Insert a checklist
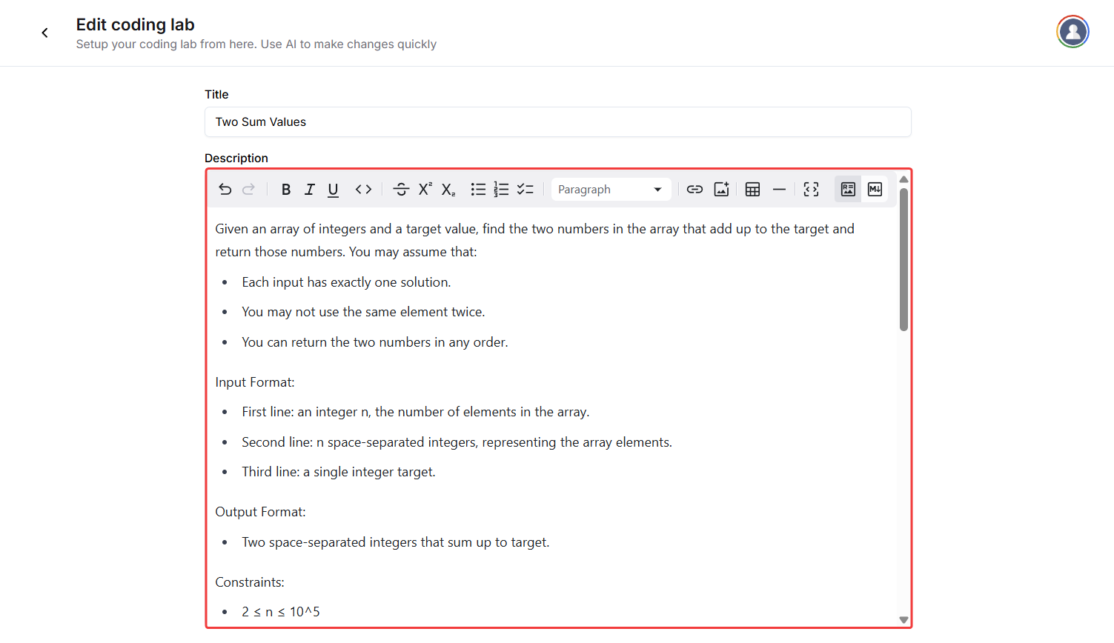Viewport: 1114px width, 643px height. point(525,190)
